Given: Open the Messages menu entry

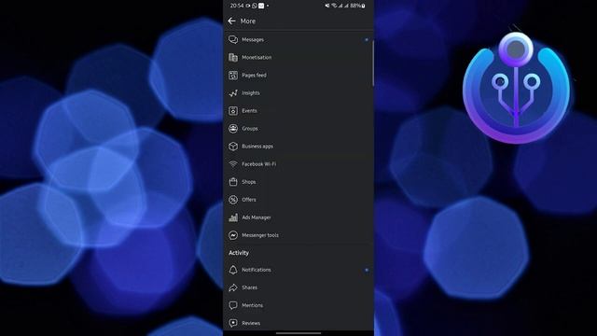Looking at the screenshot, I should click(x=253, y=39).
